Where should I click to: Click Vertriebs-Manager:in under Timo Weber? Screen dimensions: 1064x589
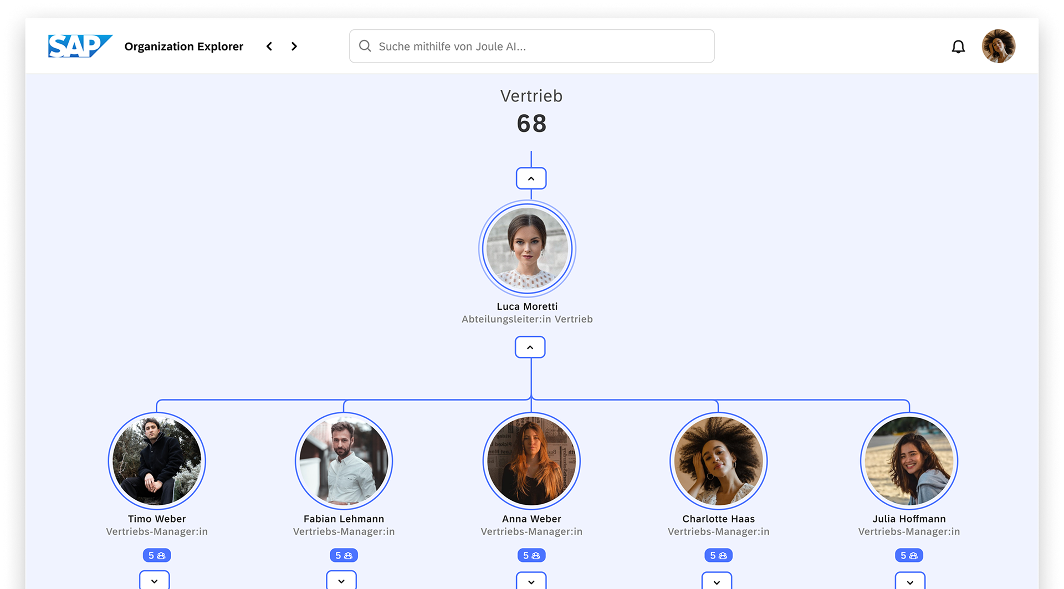157,531
